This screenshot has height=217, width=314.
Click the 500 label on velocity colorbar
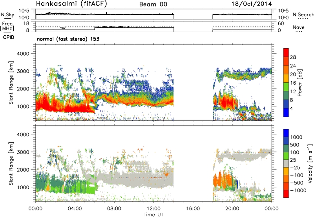(x=294, y=145)
